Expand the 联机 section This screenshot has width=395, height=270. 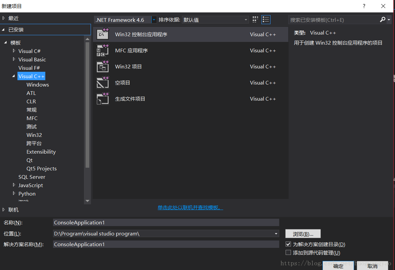click(4, 210)
